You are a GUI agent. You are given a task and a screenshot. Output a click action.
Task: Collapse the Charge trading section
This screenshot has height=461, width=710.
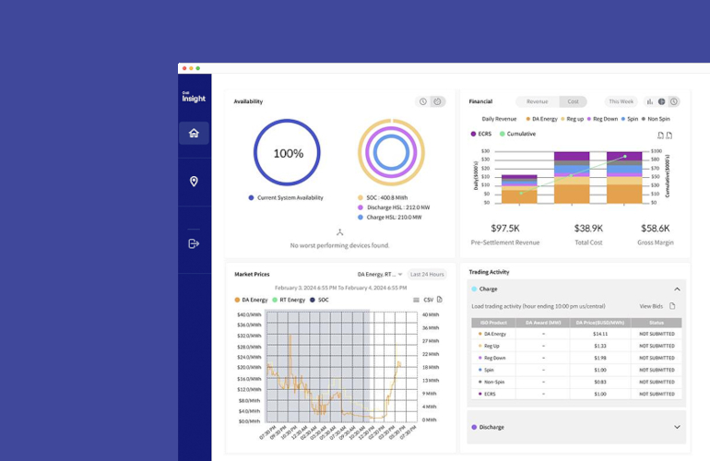(677, 289)
